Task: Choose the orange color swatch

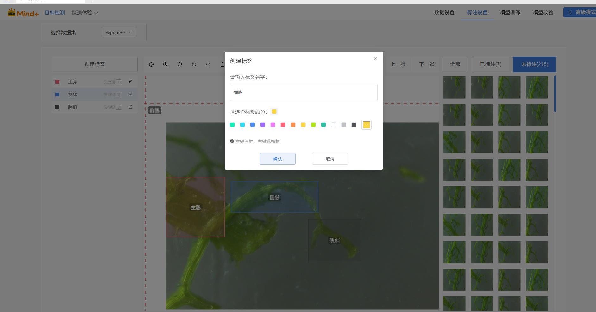Action: [293, 125]
